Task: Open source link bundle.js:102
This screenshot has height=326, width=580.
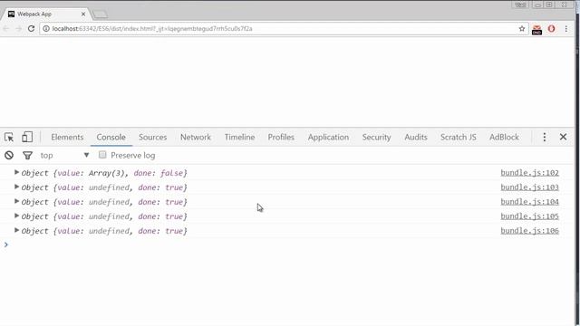Action: coord(529,173)
